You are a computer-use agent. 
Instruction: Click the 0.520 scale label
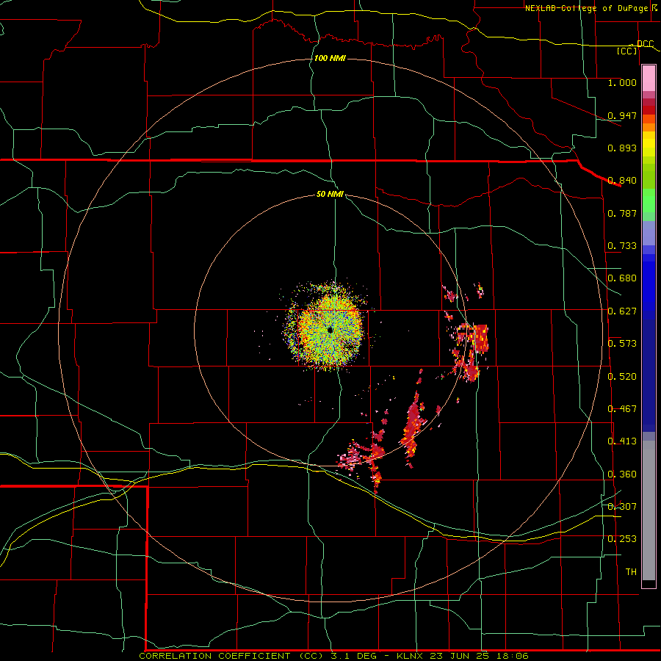[622, 376]
